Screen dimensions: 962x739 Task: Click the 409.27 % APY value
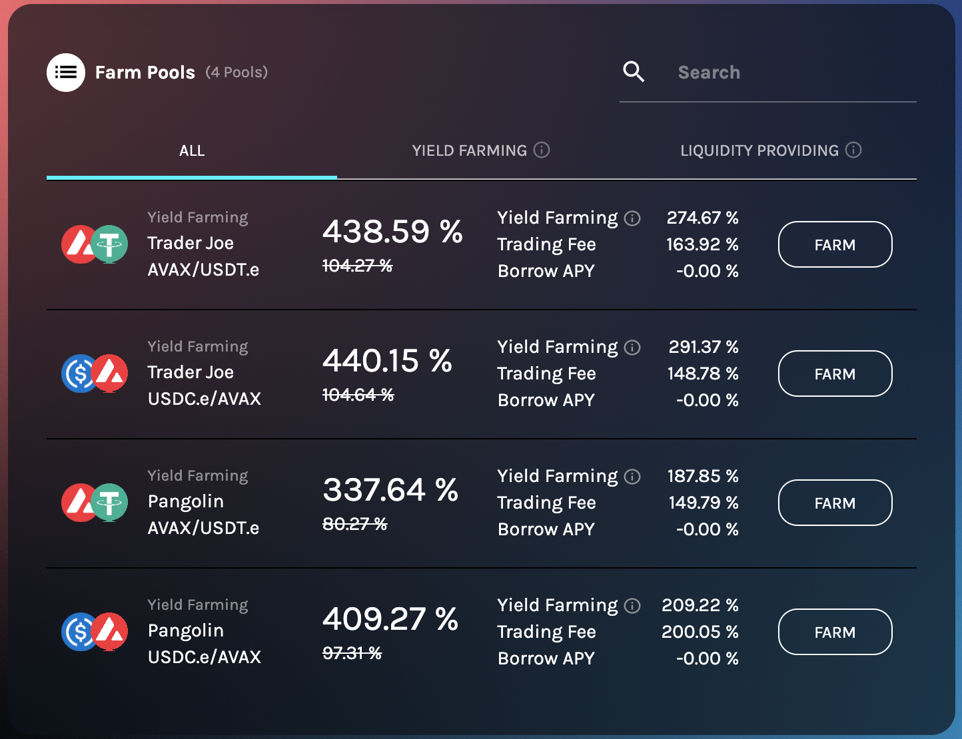tap(390, 619)
